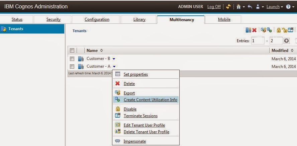Click the New Tenant toolbar icon

pyautogui.click(x=248, y=30)
